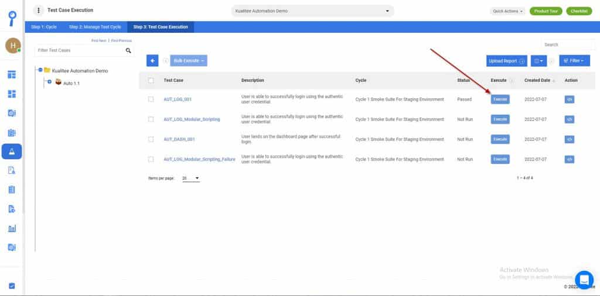Sort by the Created Date column
This screenshot has height=296, width=600.
pos(540,81)
